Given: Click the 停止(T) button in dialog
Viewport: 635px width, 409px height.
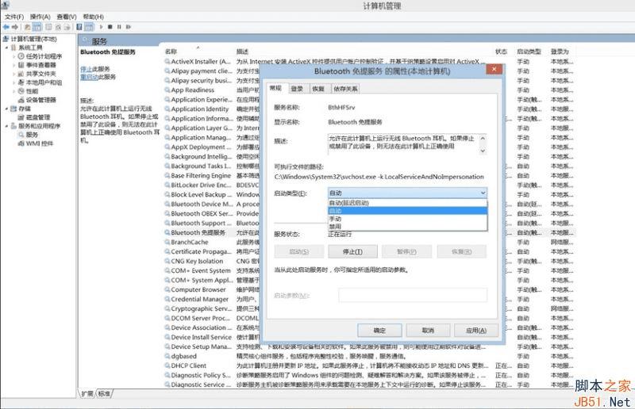Looking at the screenshot, I should (x=352, y=251).
